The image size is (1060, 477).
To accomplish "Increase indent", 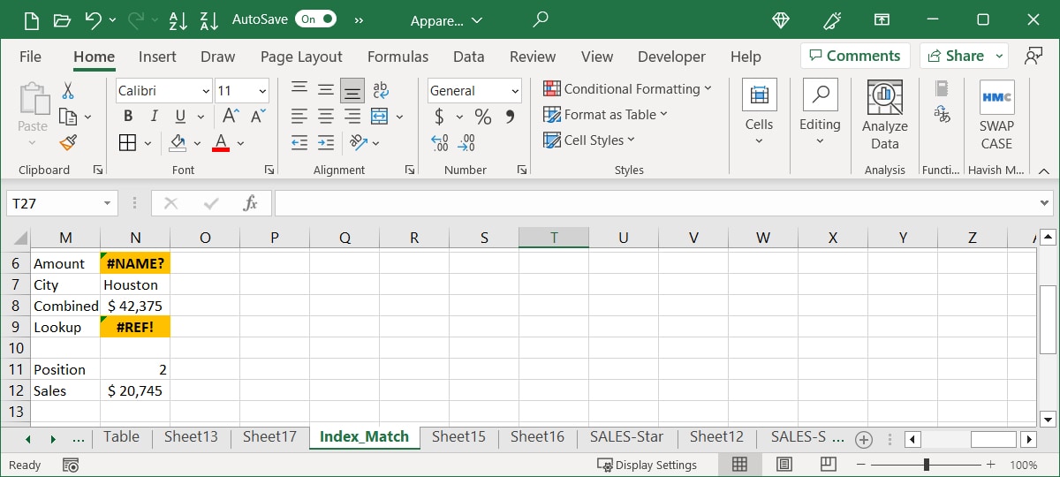I will (x=326, y=142).
